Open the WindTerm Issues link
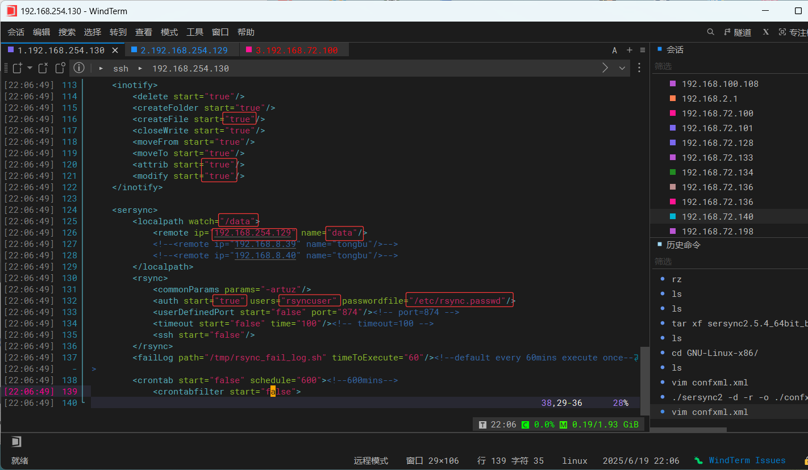808x470 pixels. tap(747, 460)
